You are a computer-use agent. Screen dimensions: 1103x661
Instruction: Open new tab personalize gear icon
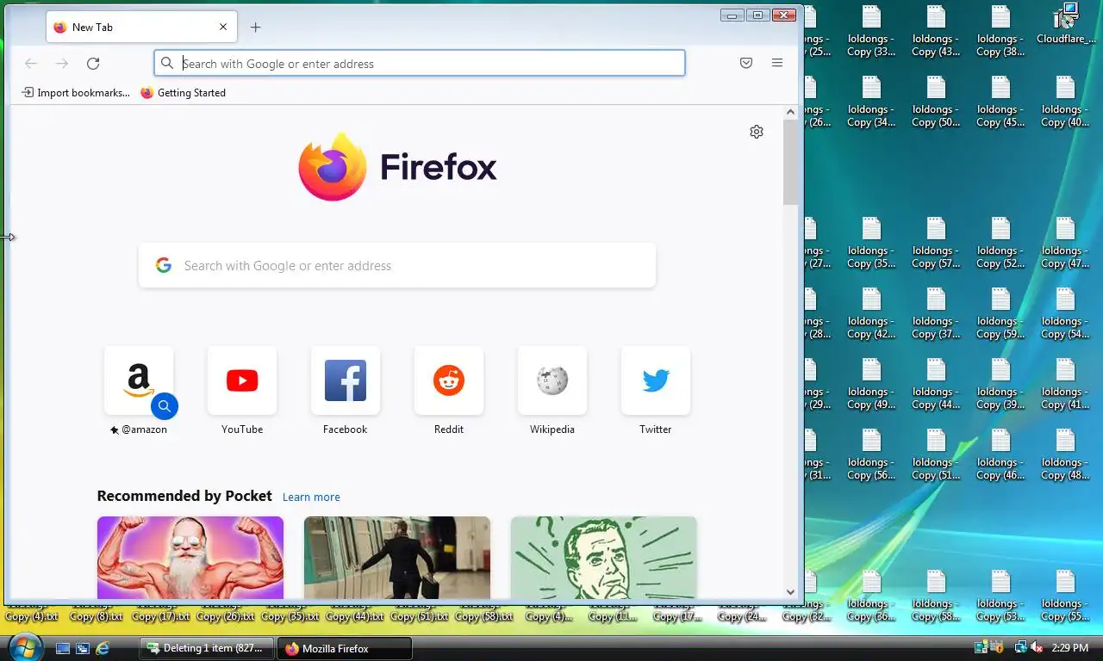pos(757,132)
